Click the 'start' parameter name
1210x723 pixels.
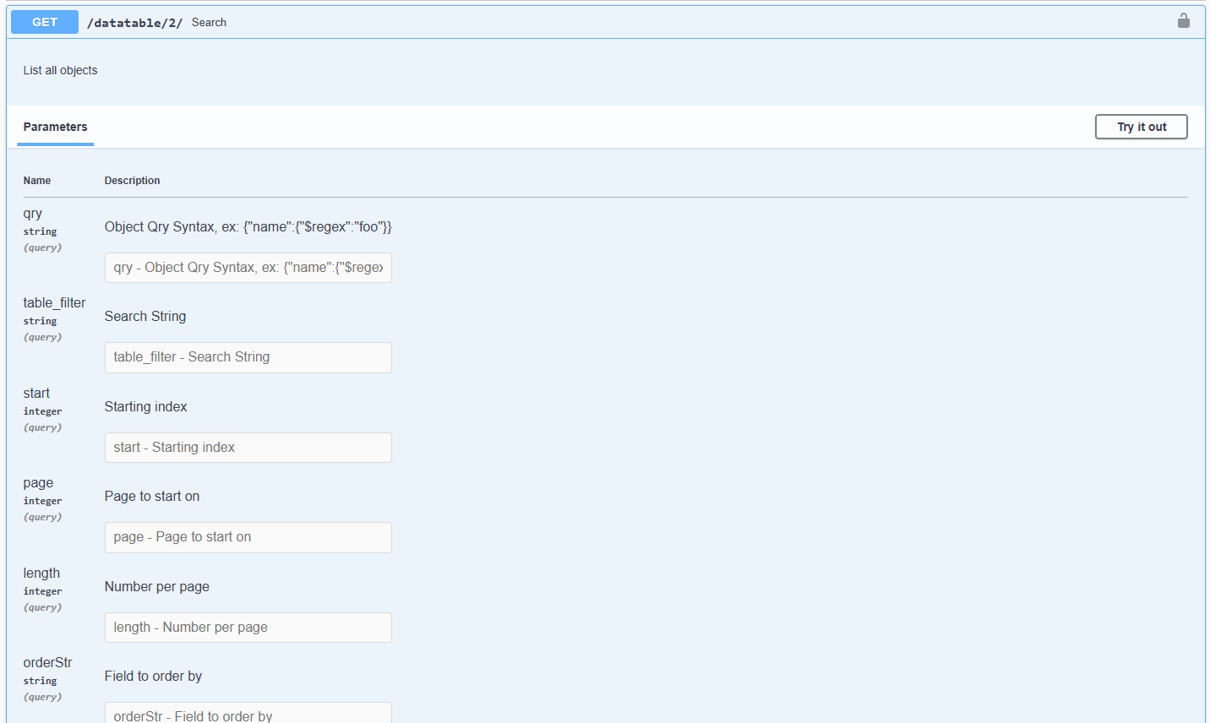36,394
